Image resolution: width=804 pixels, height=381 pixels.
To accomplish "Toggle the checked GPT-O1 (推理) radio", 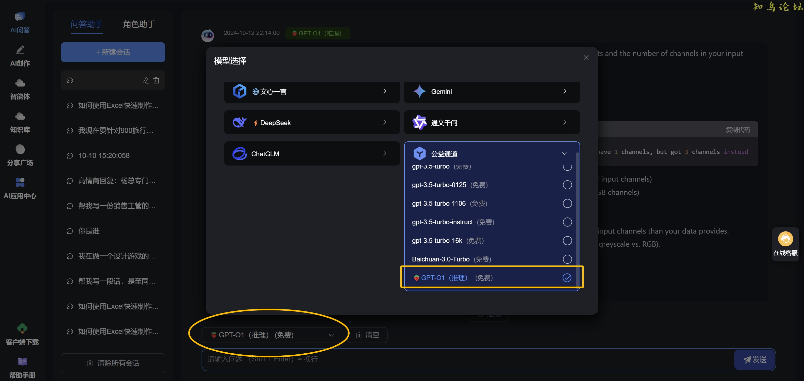I will (x=567, y=278).
